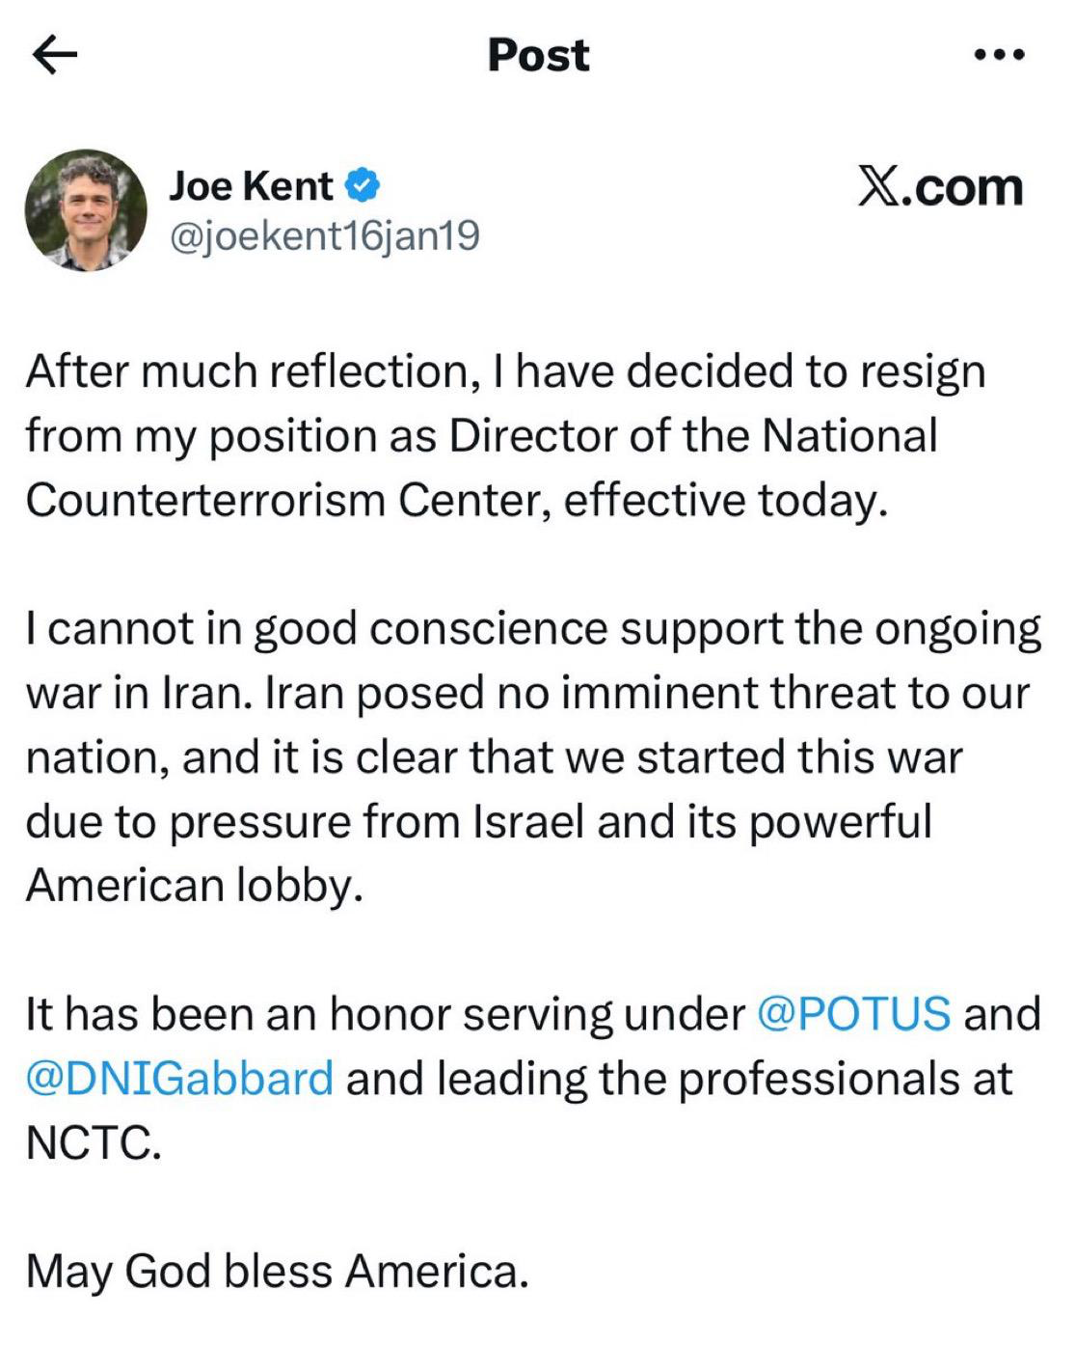Viewport: 1076px width, 1345px height.
Task: Click the words "American lobby." in the post
Action: tap(195, 885)
